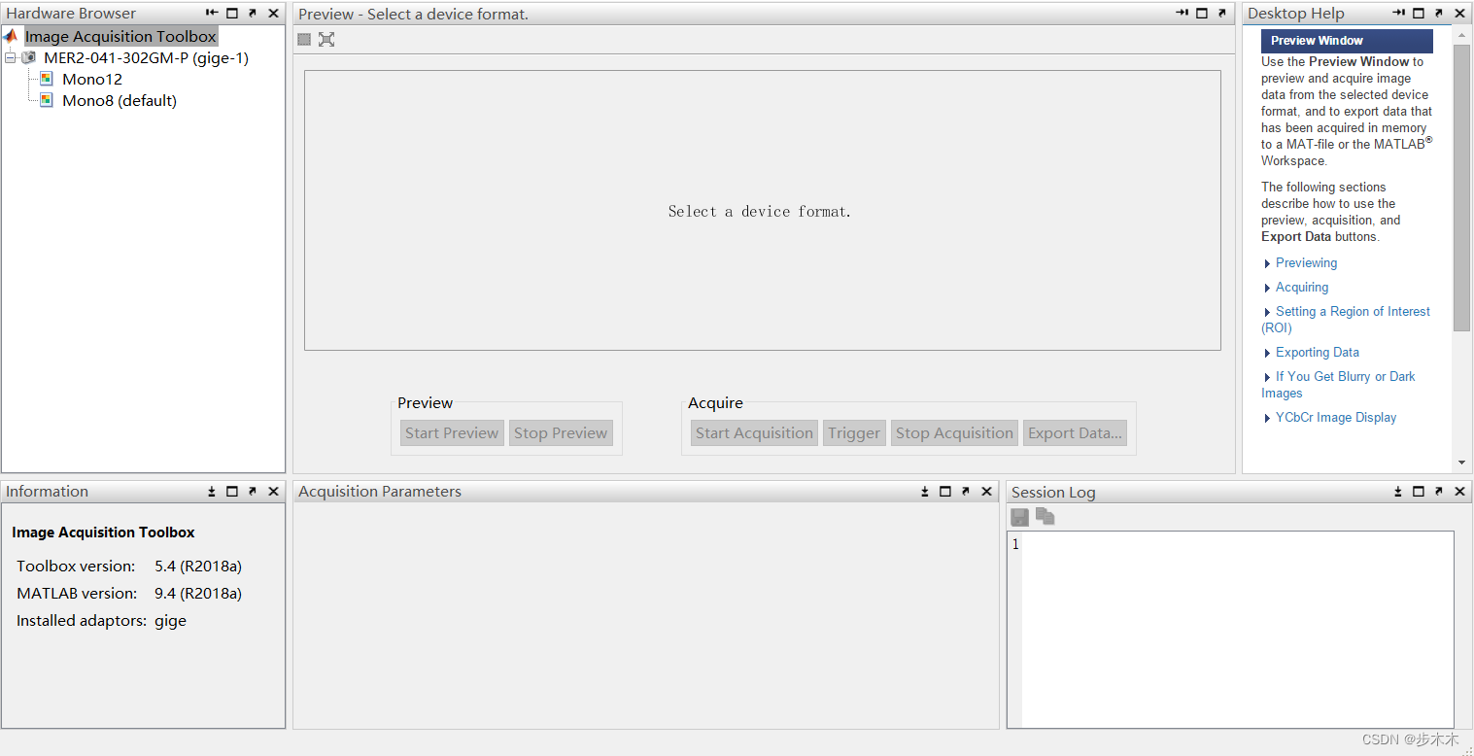Click the format icon beside Mono12
Viewport: 1474px width, 756px height.
pyautogui.click(x=47, y=79)
